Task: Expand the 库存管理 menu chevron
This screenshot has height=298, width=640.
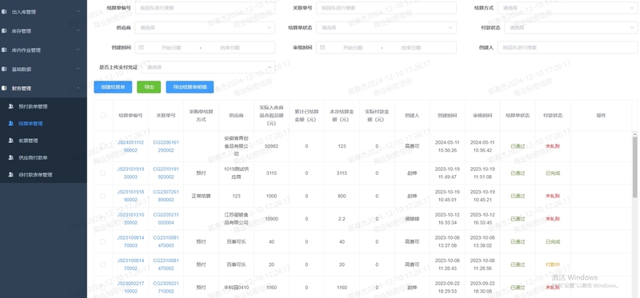Action: (78, 31)
